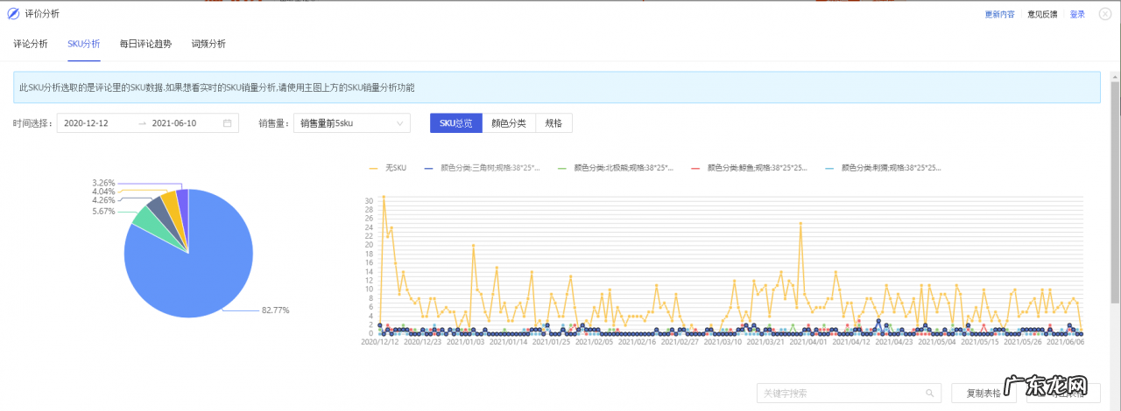
Task: Click the 2021/04/01 x-axis date label
Action: (x=807, y=342)
